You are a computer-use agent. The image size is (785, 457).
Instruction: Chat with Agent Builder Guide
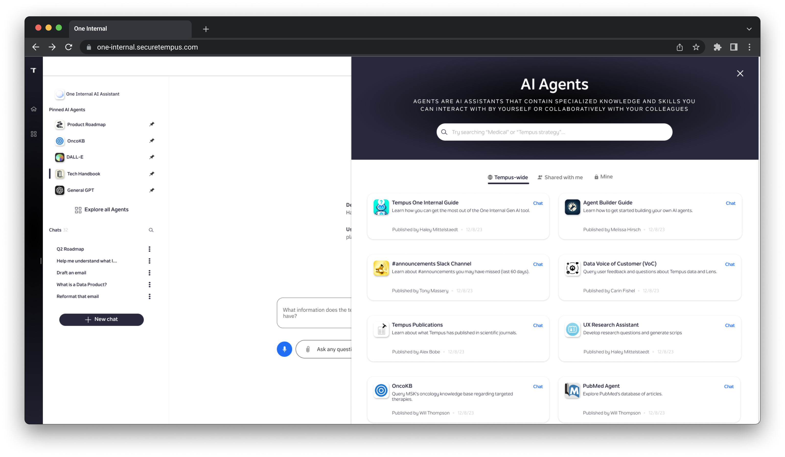click(731, 203)
